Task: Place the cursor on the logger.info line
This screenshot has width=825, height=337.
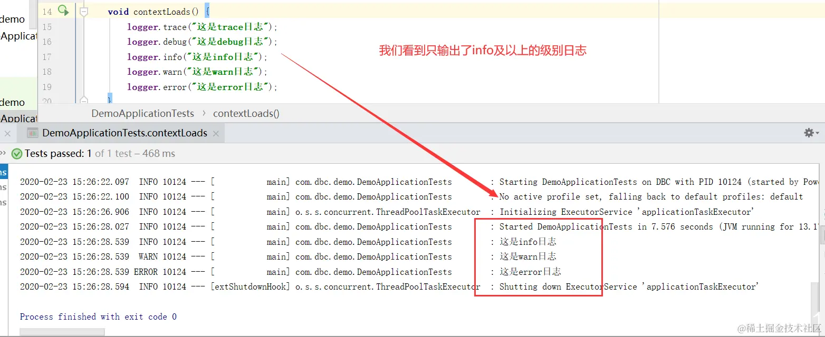Action: 197,57
